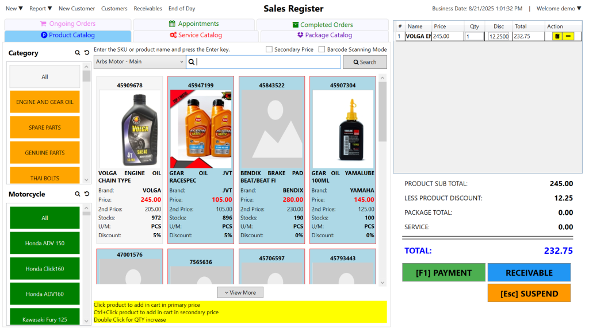The height and width of the screenshot is (328, 589).
Task: Switch to the Ongoing Orders tab
Action: coord(68,24)
